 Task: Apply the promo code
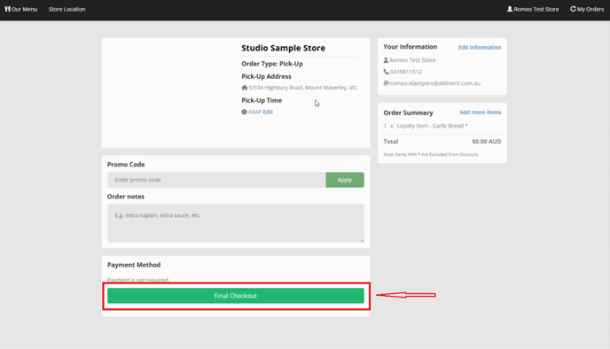[x=345, y=180]
